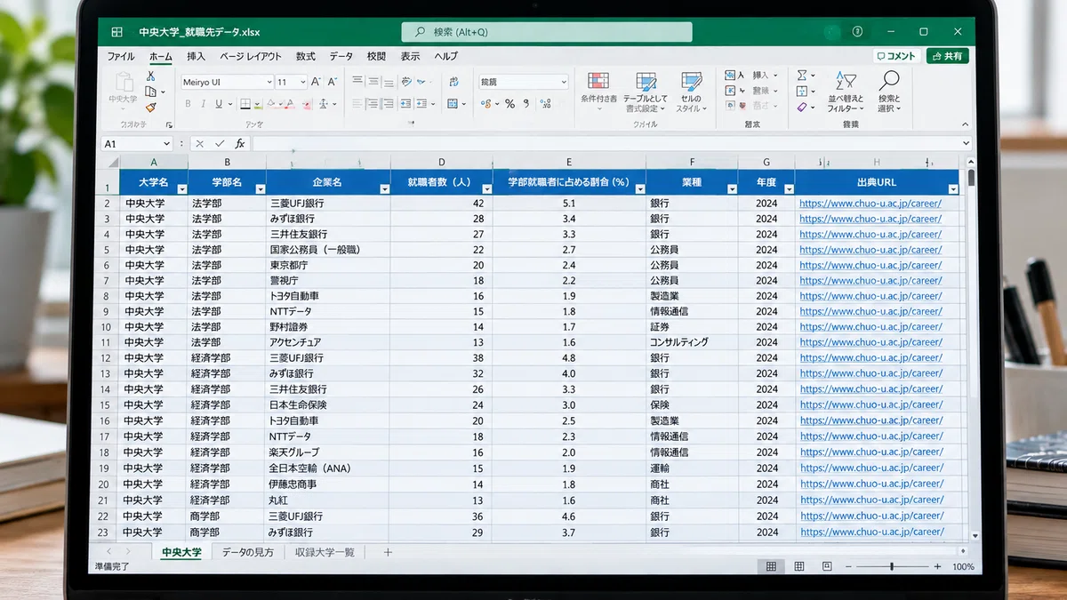1067x600 pixels.
Task: Click the decrease indent icon
Action: (405, 104)
